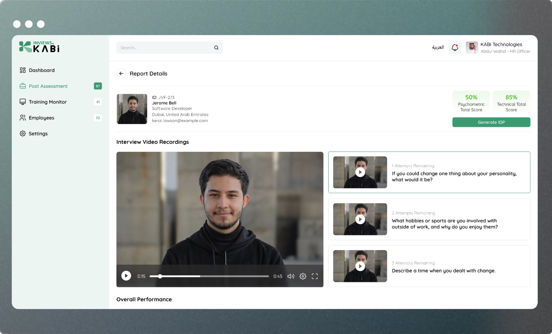Switch language to Arabic (العربية)
The height and width of the screenshot is (334, 552).
tap(438, 47)
